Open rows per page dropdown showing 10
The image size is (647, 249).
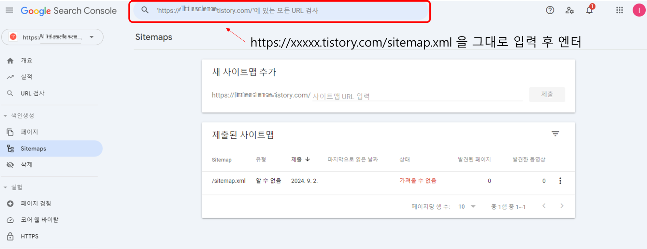pyautogui.click(x=467, y=207)
